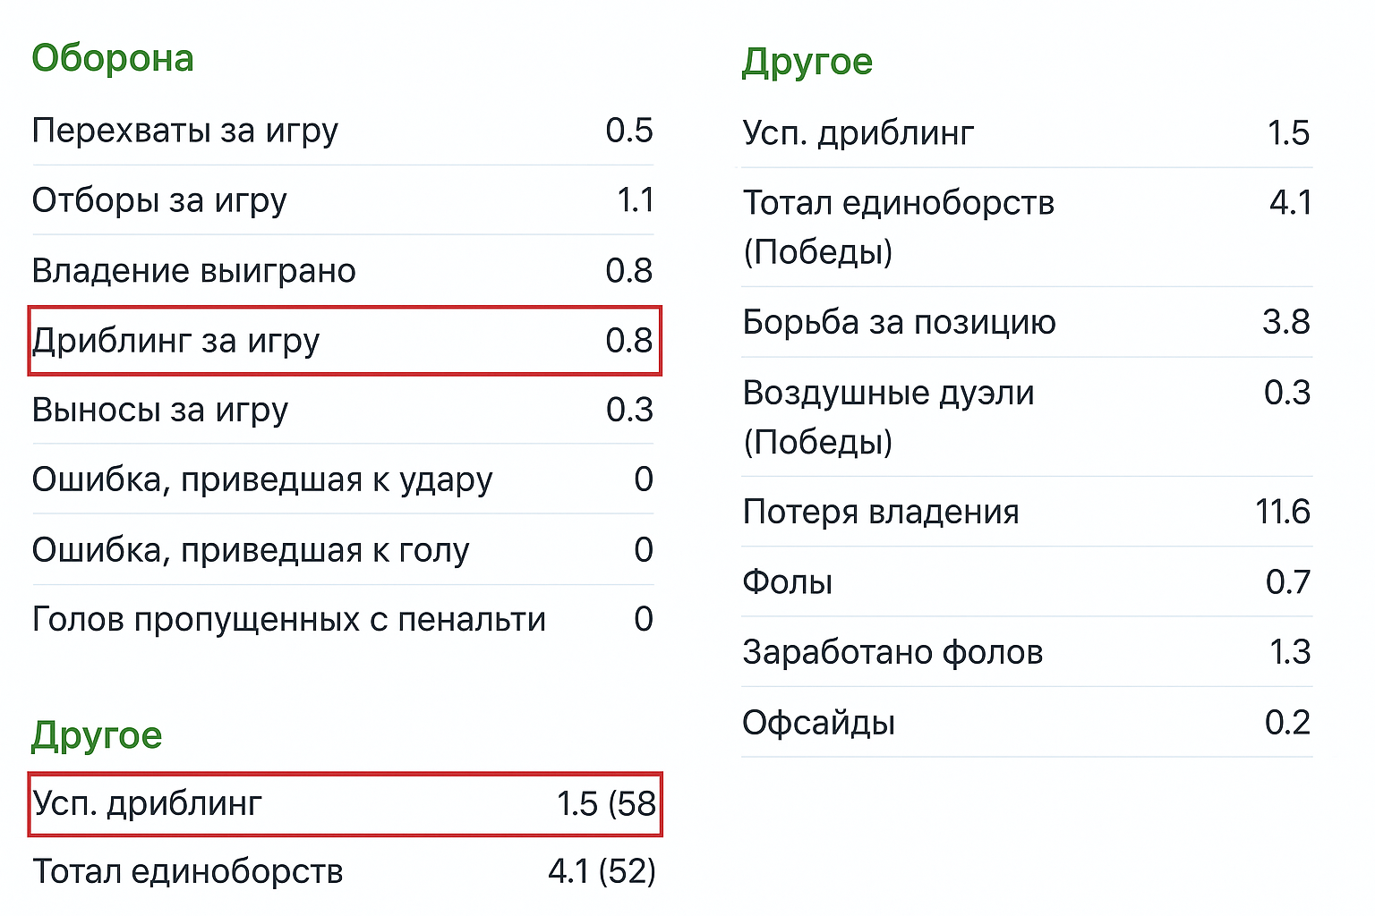Click the red-outlined Усп. дриблинг 1.5 (58 row
The height and width of the screenshot is (916, 1375).
(x=345, y=803)
